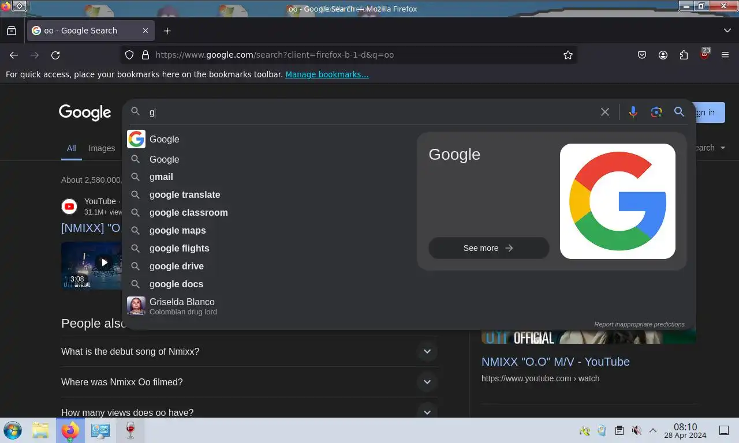Open the wine glass taskbar icon
The height and width of the screenshot is (443, 739).
(x=130, y=430)
